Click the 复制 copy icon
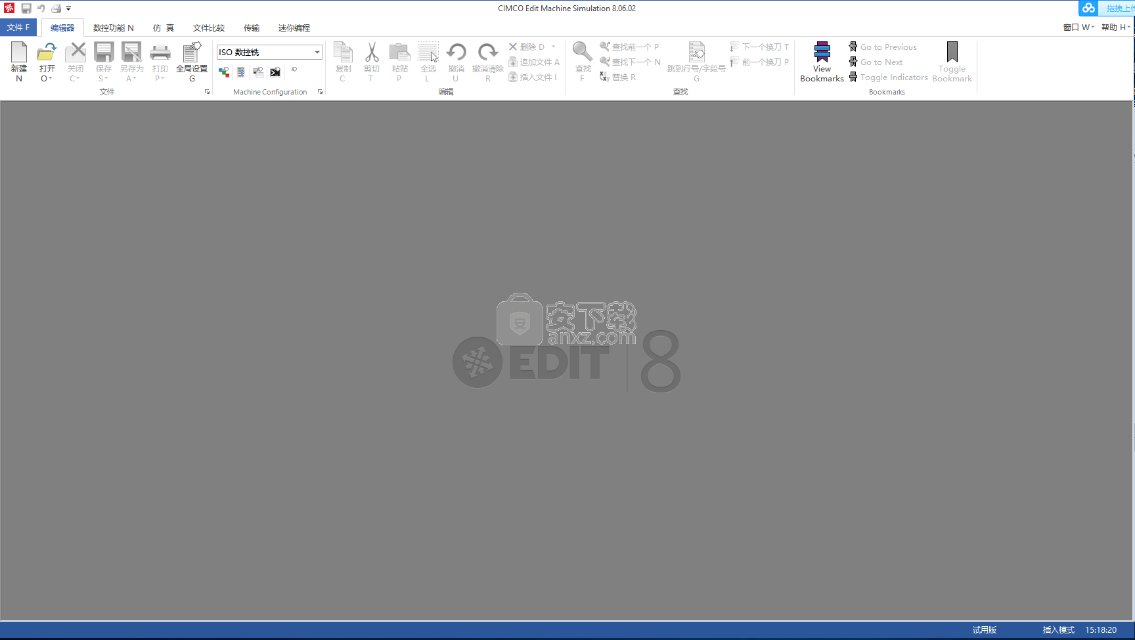The width and height of the screenshot is (1135, 640). pyautogui.click(x=344, y=53)
